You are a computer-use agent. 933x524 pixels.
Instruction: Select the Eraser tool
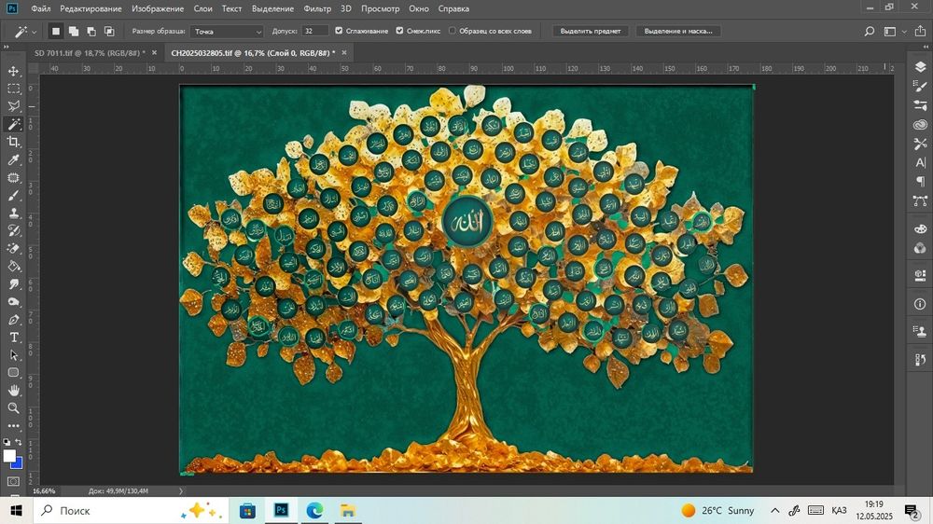13,249
